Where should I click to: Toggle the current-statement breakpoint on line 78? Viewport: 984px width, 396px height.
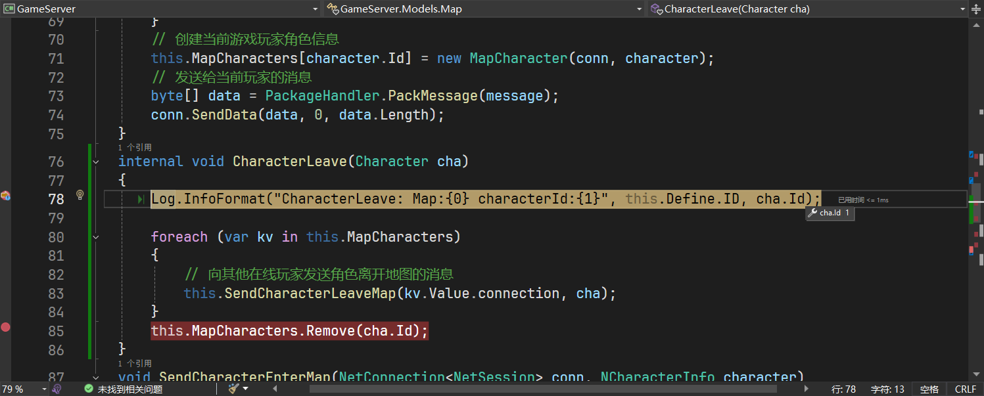(x=6, y=196)
